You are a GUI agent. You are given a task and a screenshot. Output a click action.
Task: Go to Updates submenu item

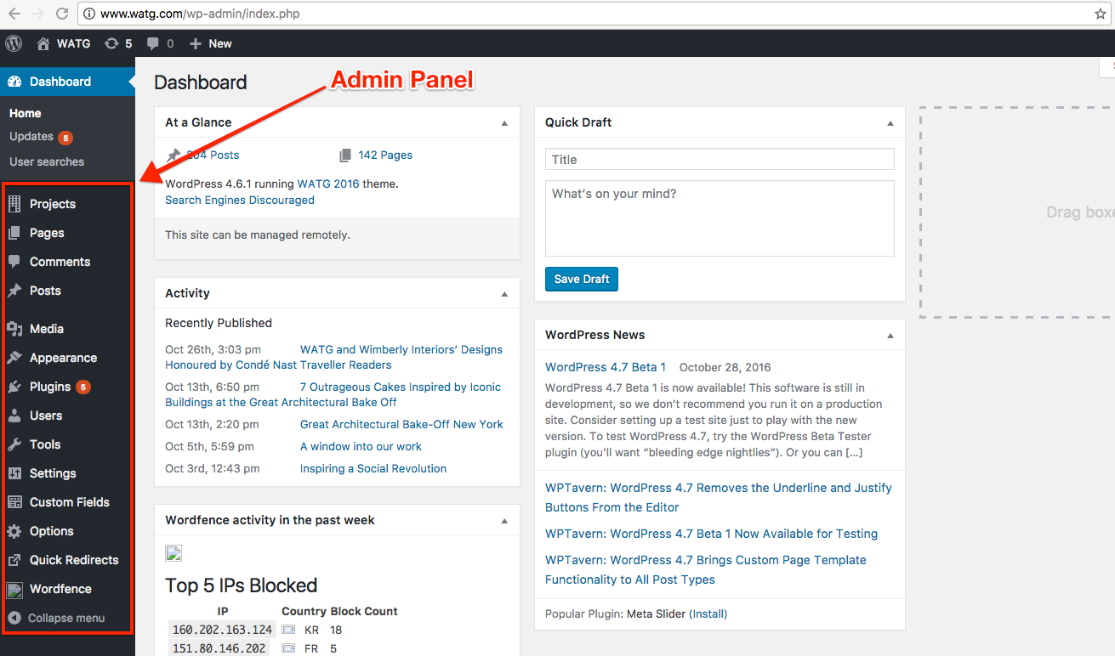pyautogui.click(x=31, y=137)
